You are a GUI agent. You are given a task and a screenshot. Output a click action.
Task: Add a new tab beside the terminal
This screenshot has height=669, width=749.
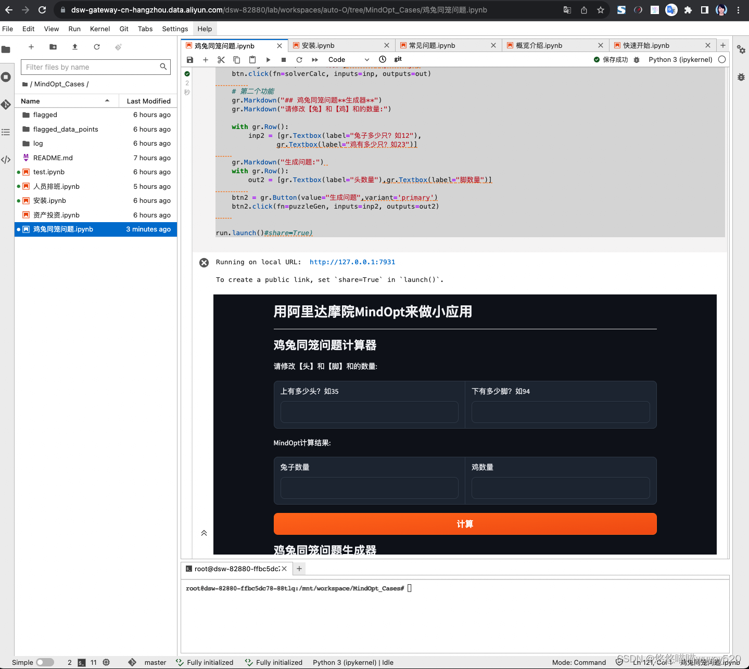click(x=299, y=569)
